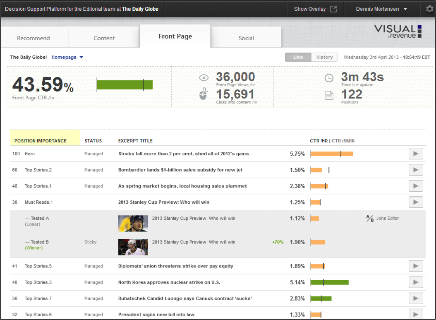The image size is (436, 320).
Task: Click the 43.59% Front Page CTR value
Action: (43, 84)
